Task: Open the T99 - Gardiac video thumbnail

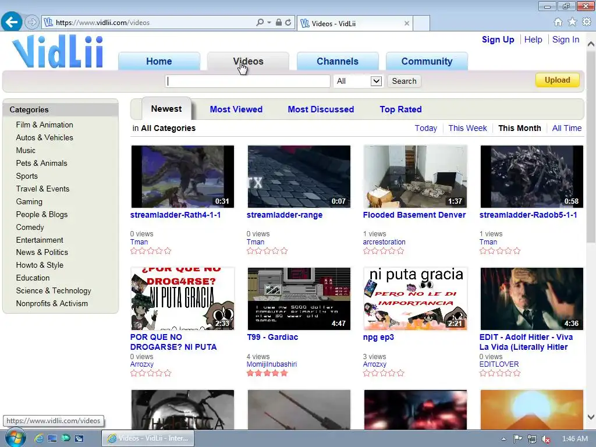Action: 299,299
